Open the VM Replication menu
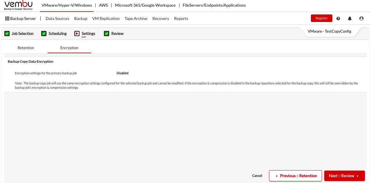This screenshot has height=183, width=371. 106,19
